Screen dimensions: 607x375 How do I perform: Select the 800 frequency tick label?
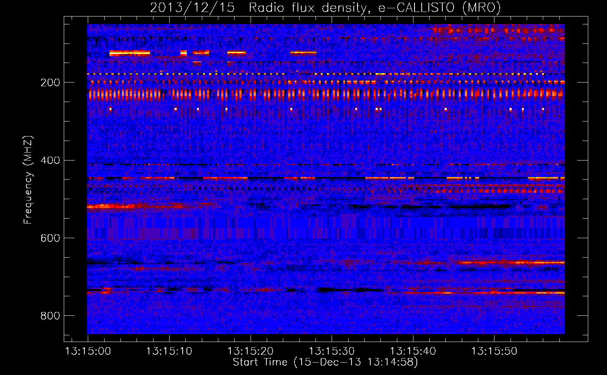(x=50, y=316)
